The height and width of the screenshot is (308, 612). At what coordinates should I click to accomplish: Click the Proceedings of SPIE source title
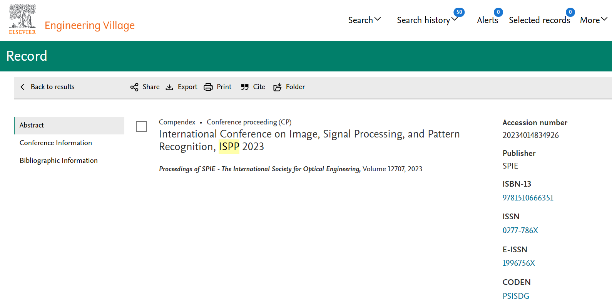[x=260, y=169]
